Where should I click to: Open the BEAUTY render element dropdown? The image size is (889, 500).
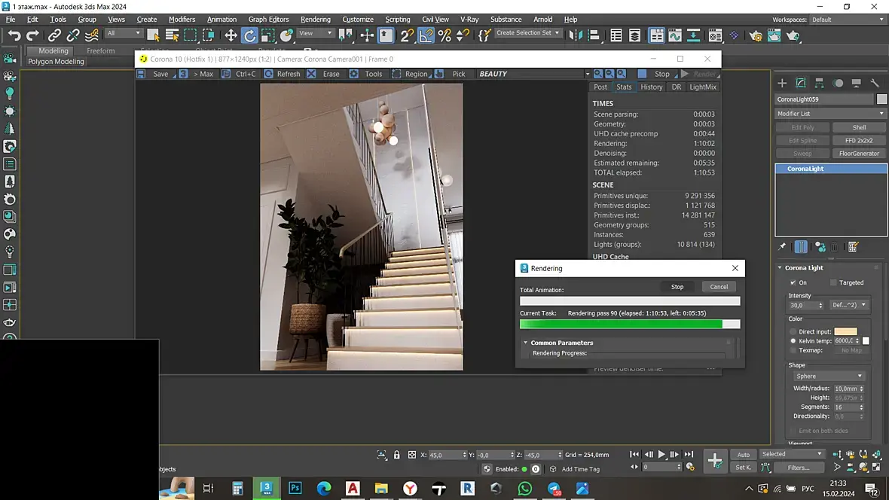tap(531, 74)
